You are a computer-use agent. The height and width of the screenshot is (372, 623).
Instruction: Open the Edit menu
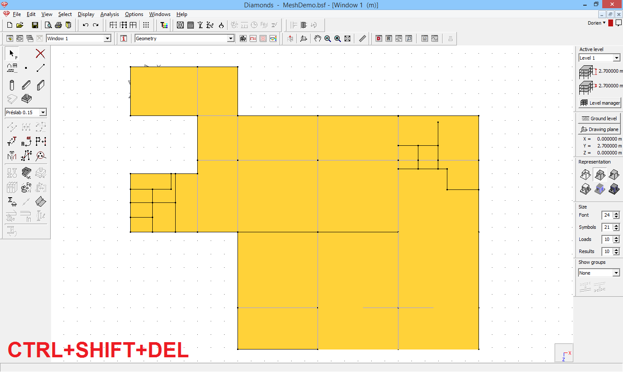tap(31, 14)
